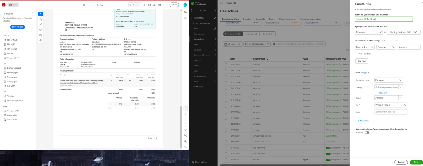The image size is (423, 166).
Task: Click the Acrobat home logo icon
Action: pos(4,5)
